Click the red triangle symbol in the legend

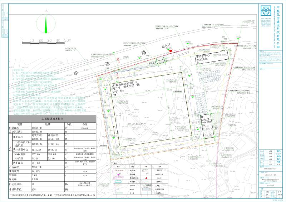click(x=147, y=178)
